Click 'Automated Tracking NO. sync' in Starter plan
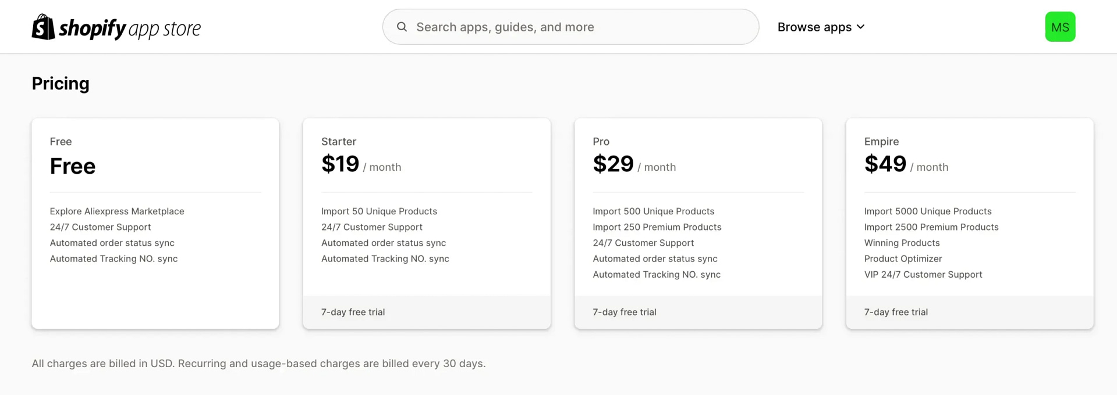The width and height of the screenshot is (1117, 395). [x=385, y=258]
